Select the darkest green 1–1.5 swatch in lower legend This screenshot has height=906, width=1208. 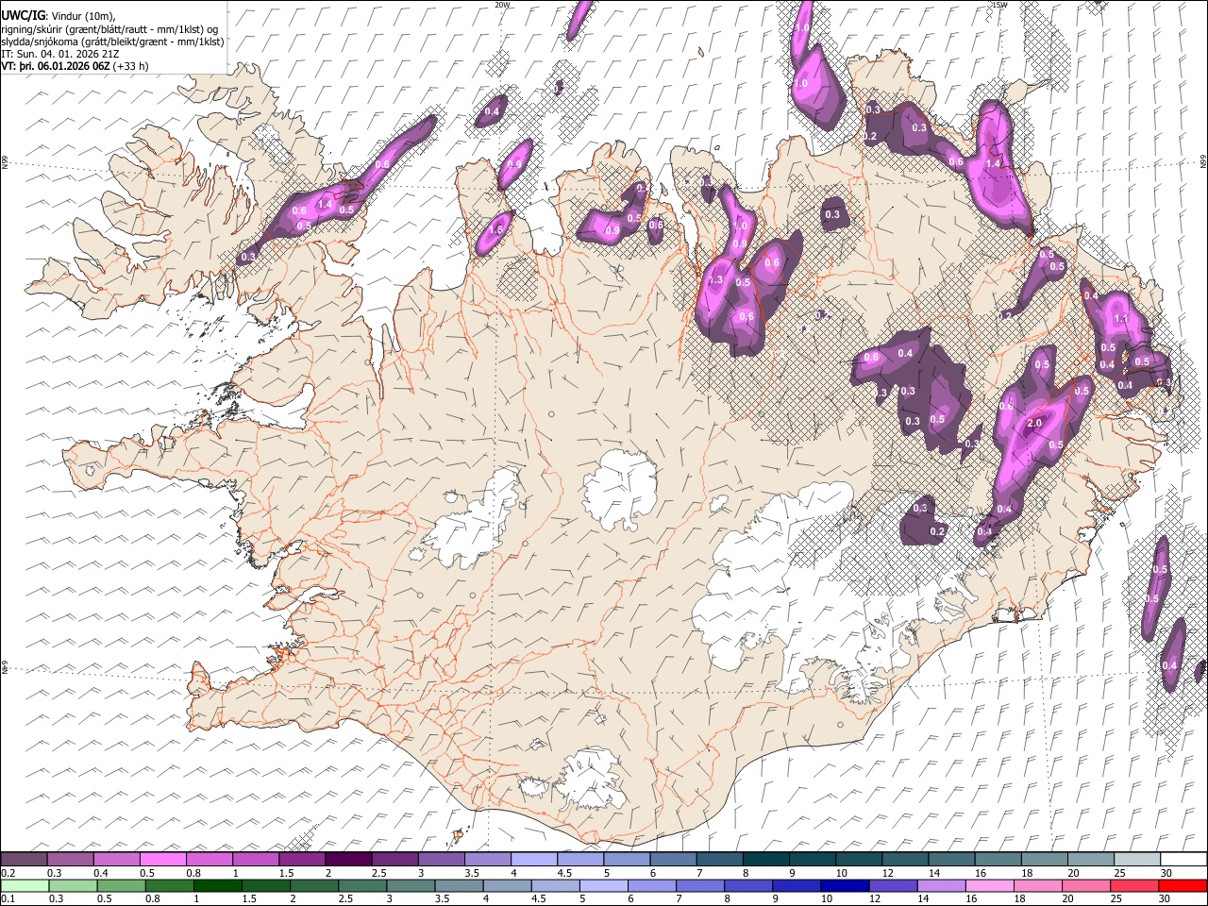coord(218,886)
